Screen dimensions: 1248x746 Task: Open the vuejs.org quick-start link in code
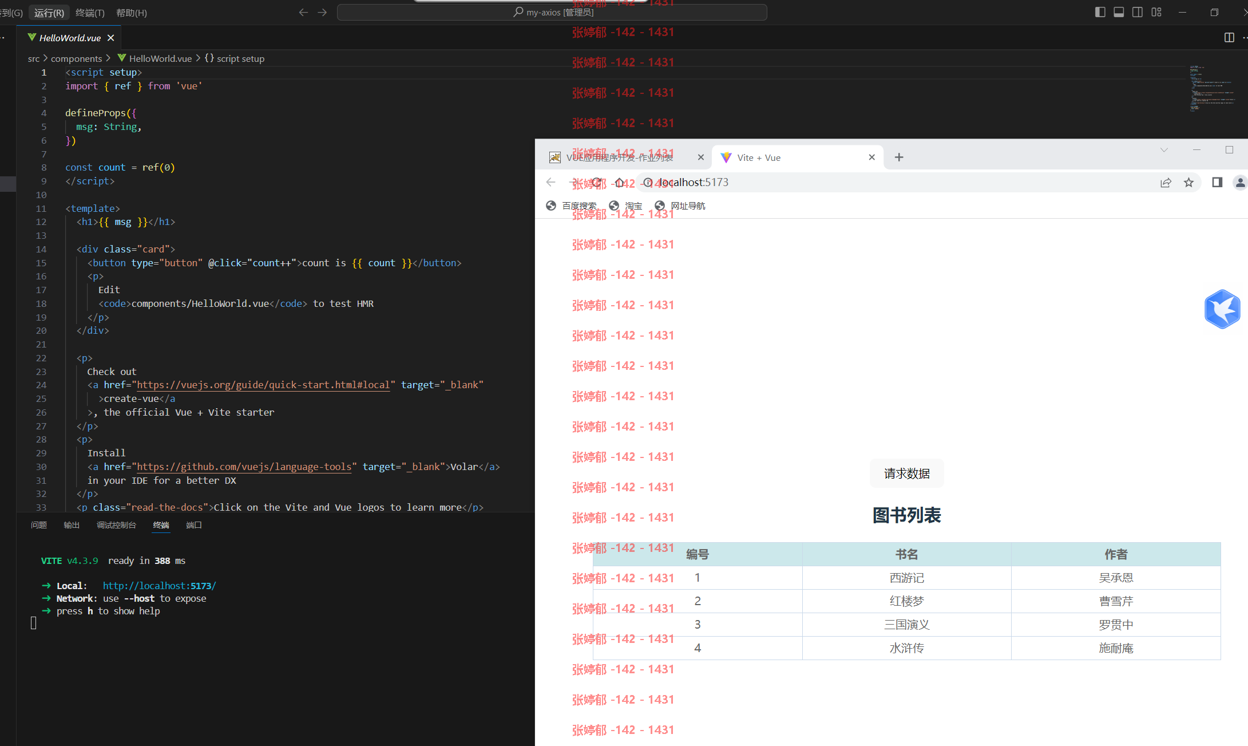263,385
